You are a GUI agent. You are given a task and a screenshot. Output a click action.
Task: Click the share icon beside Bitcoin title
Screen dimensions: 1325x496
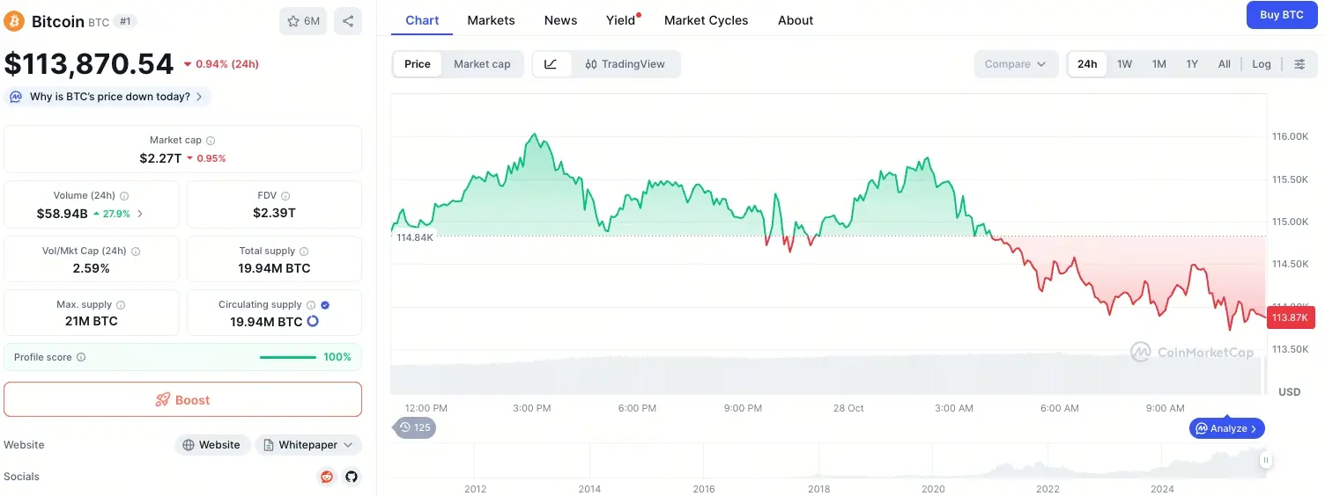[348, 21]
